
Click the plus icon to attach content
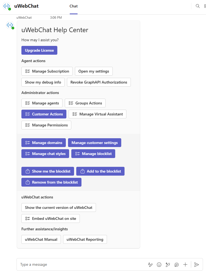[185, 264]
